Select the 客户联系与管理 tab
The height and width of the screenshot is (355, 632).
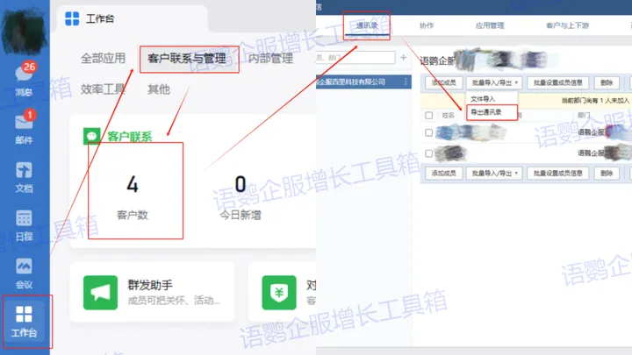click(187, 59)
